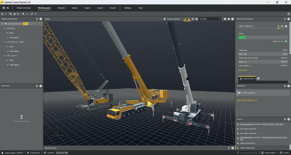This screenshot has width=291, height=155.
Task: Open the Machine menu
Action: (61, 8)
